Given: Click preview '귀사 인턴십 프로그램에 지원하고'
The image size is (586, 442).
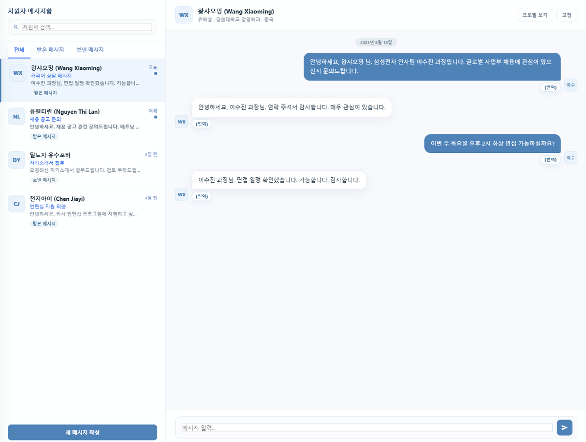Looking at the screenshot, I should [84, 213].
